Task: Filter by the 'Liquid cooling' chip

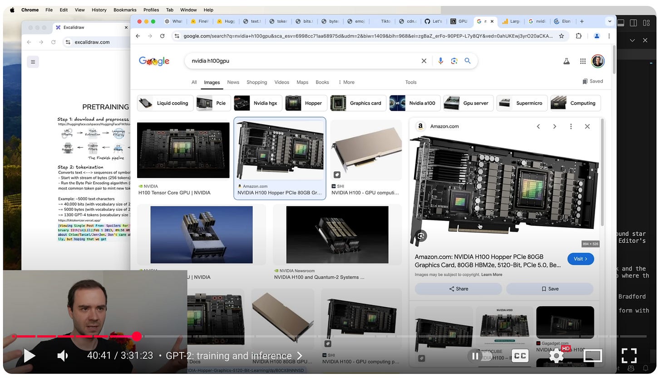Action: [165, 103]
